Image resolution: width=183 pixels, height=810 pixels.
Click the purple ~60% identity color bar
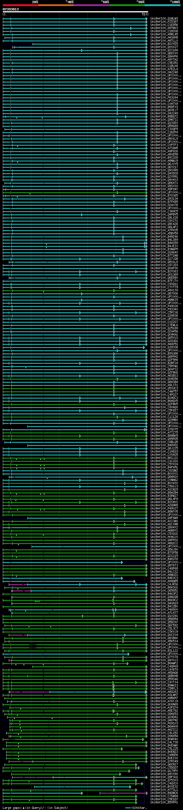coord(92,5)
